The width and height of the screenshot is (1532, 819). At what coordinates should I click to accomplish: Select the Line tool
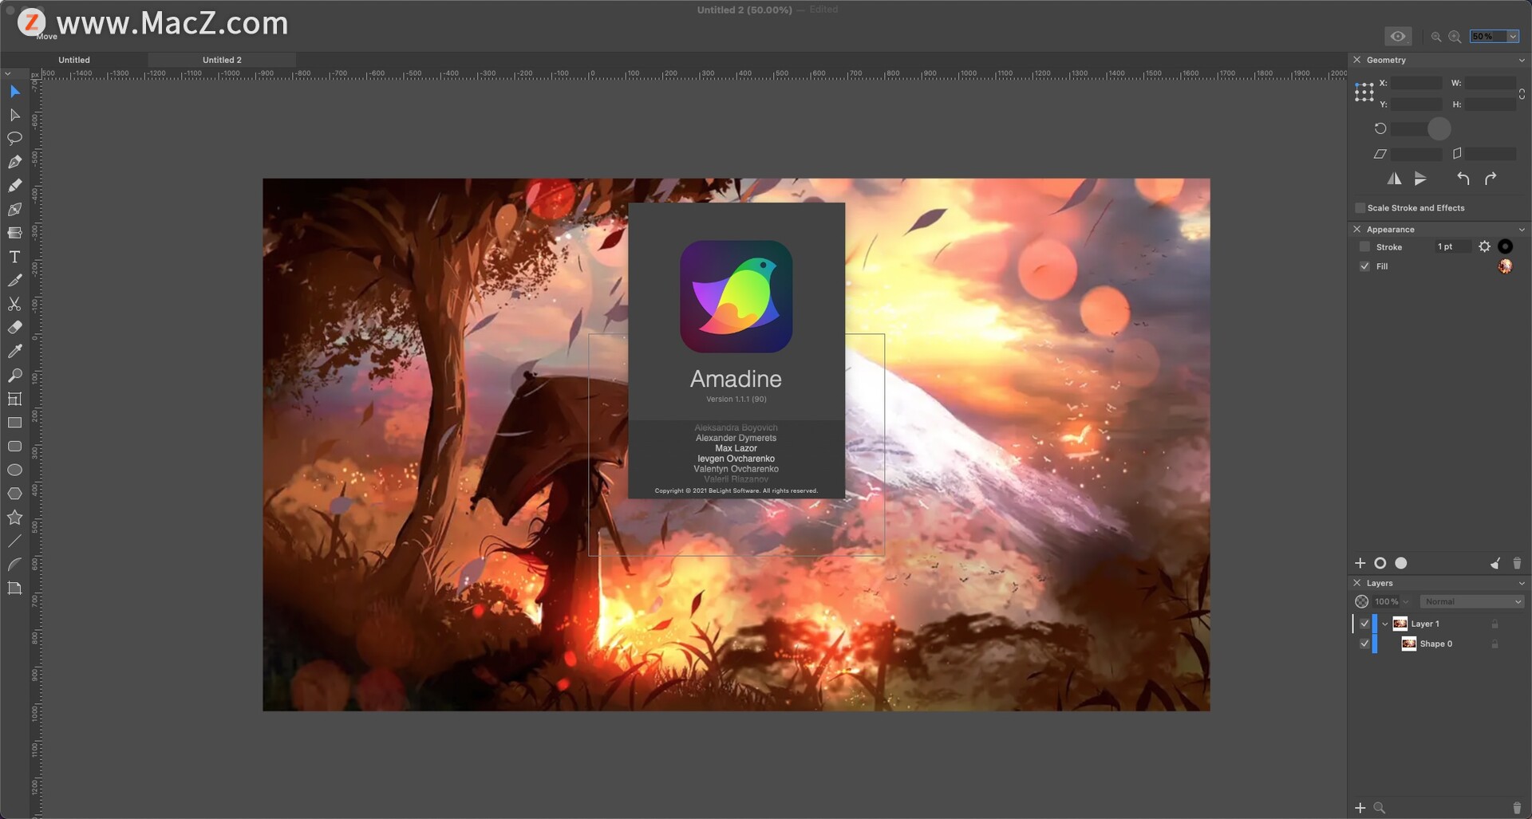click(x=14, y=541)
